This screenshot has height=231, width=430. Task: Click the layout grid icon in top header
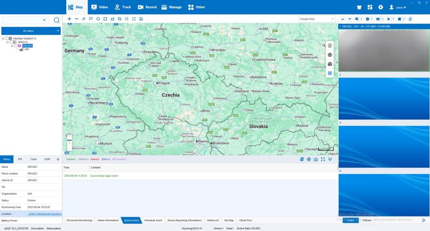tap(370, 7)
